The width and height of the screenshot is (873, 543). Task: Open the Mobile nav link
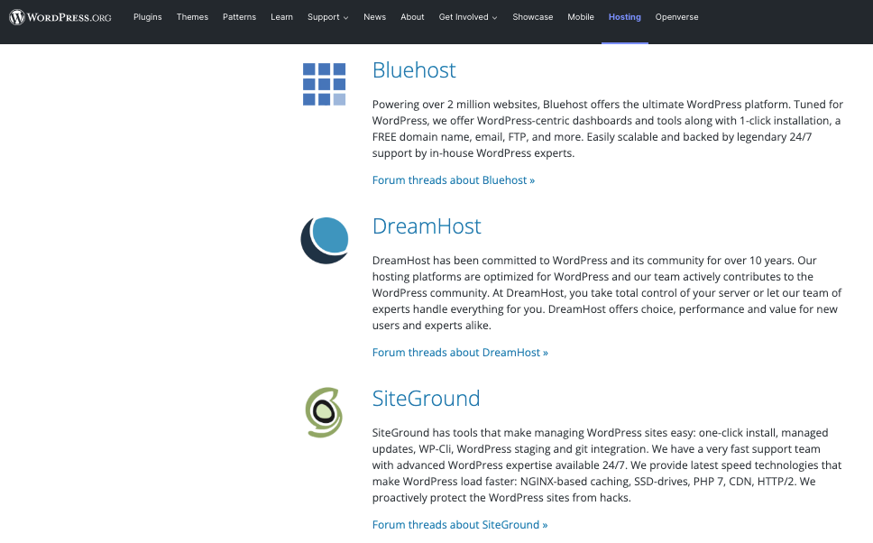[581, 17]
